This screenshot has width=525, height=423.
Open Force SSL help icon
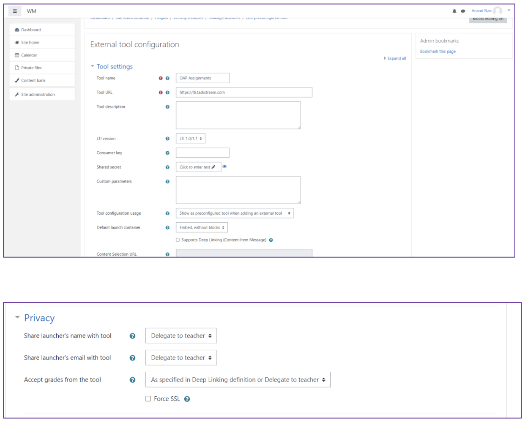187,399
